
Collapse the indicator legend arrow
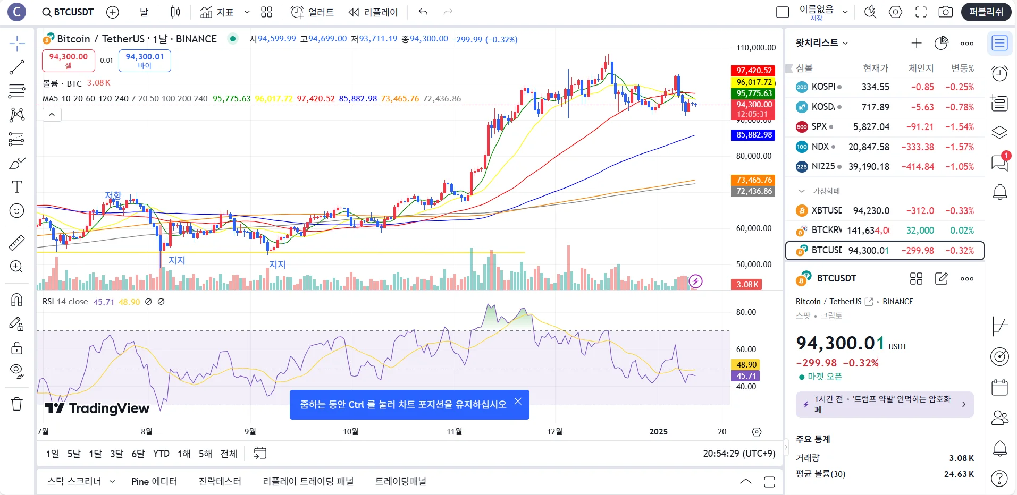click(52, 115)
